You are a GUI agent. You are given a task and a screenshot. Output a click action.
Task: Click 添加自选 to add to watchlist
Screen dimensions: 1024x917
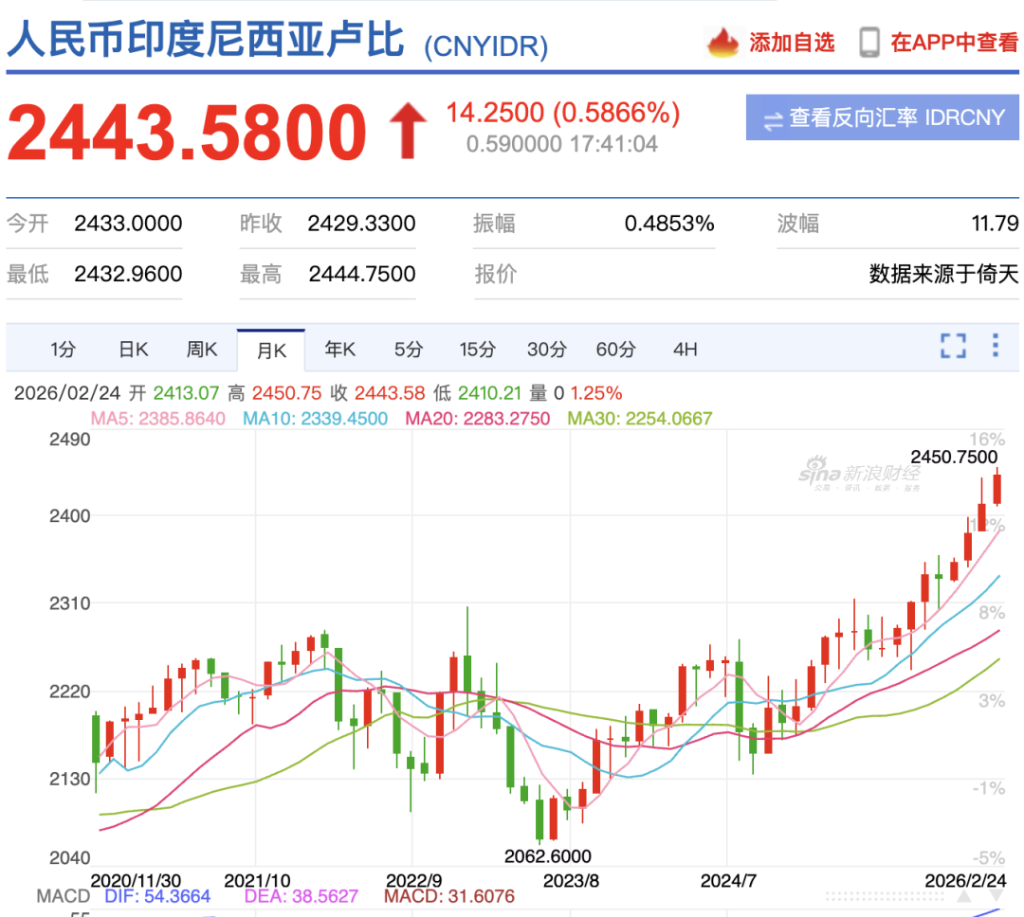pos(792,43)
